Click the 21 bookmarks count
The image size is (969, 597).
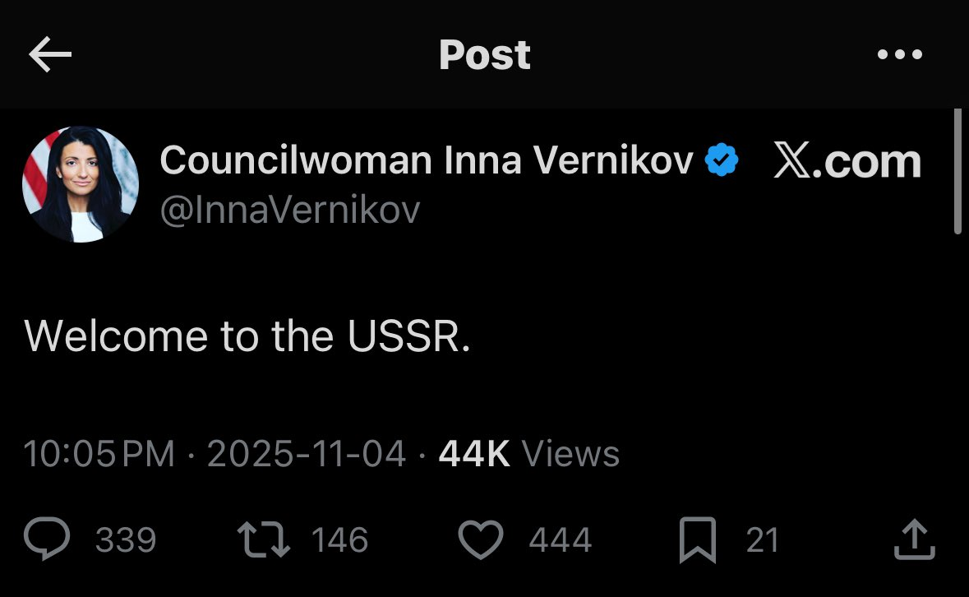[762, 540]
